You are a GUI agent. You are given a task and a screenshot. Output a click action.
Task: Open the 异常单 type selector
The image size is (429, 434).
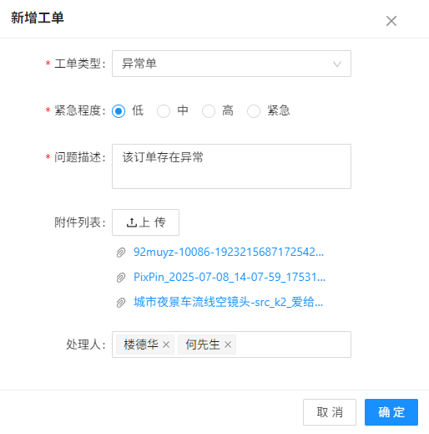(231, 64)
